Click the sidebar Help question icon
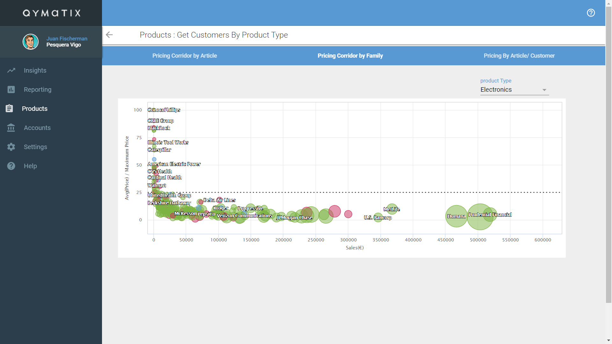612x344 pixels. [11, 166]
